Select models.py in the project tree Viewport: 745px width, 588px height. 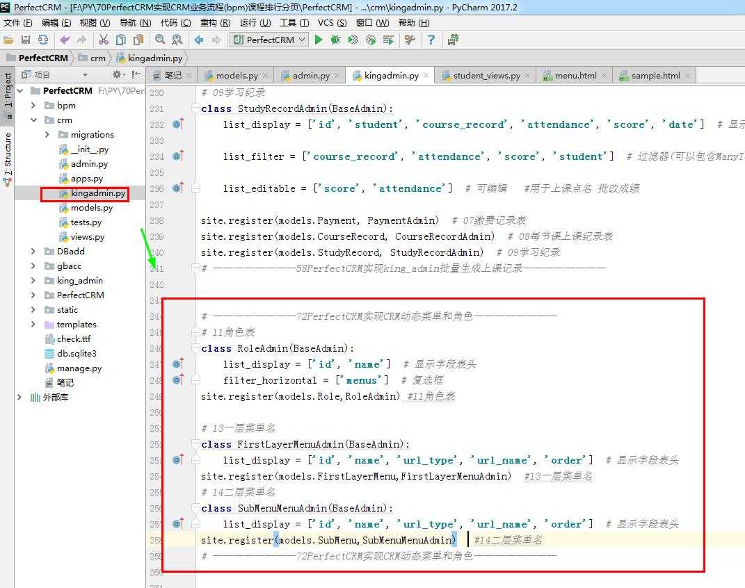91,207
